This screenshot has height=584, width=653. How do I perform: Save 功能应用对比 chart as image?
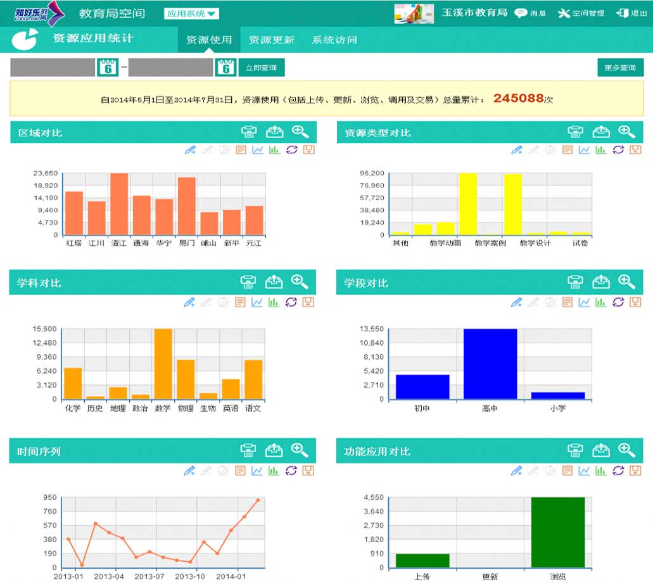[x=635, y=471]
